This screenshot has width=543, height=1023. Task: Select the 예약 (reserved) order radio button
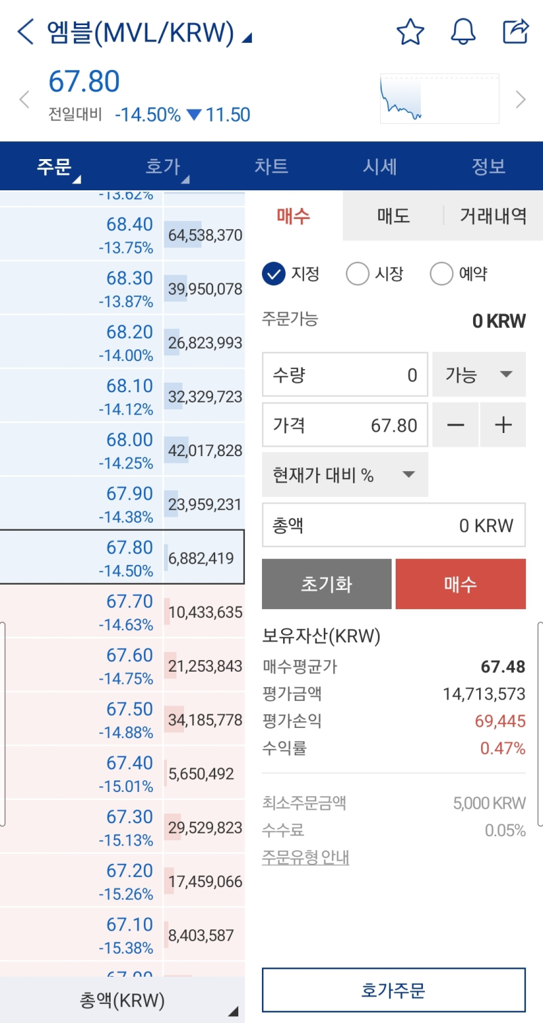tap(442, 273)
